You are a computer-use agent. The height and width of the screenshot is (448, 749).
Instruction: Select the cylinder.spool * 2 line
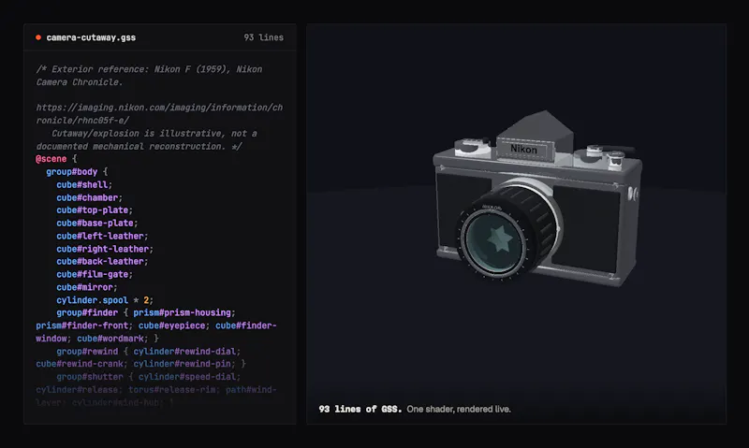[105, 300]
